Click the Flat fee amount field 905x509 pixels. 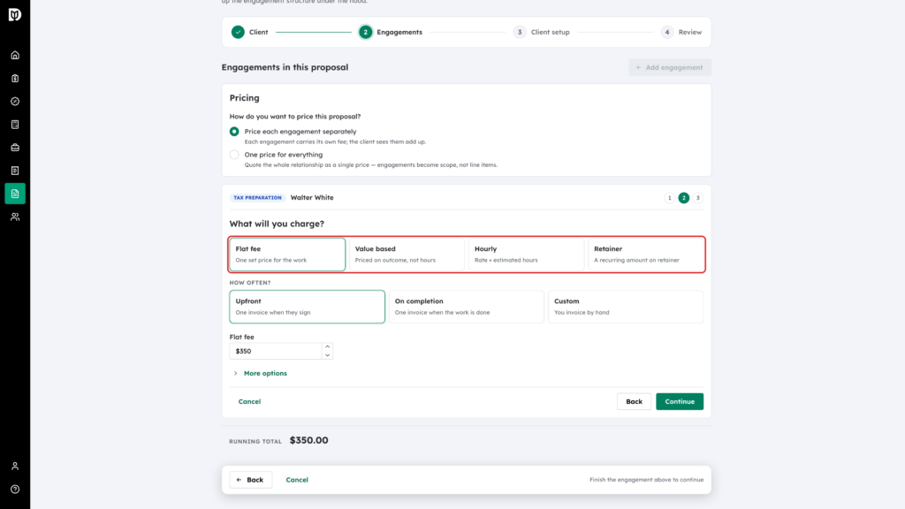(x=276, y=351)
